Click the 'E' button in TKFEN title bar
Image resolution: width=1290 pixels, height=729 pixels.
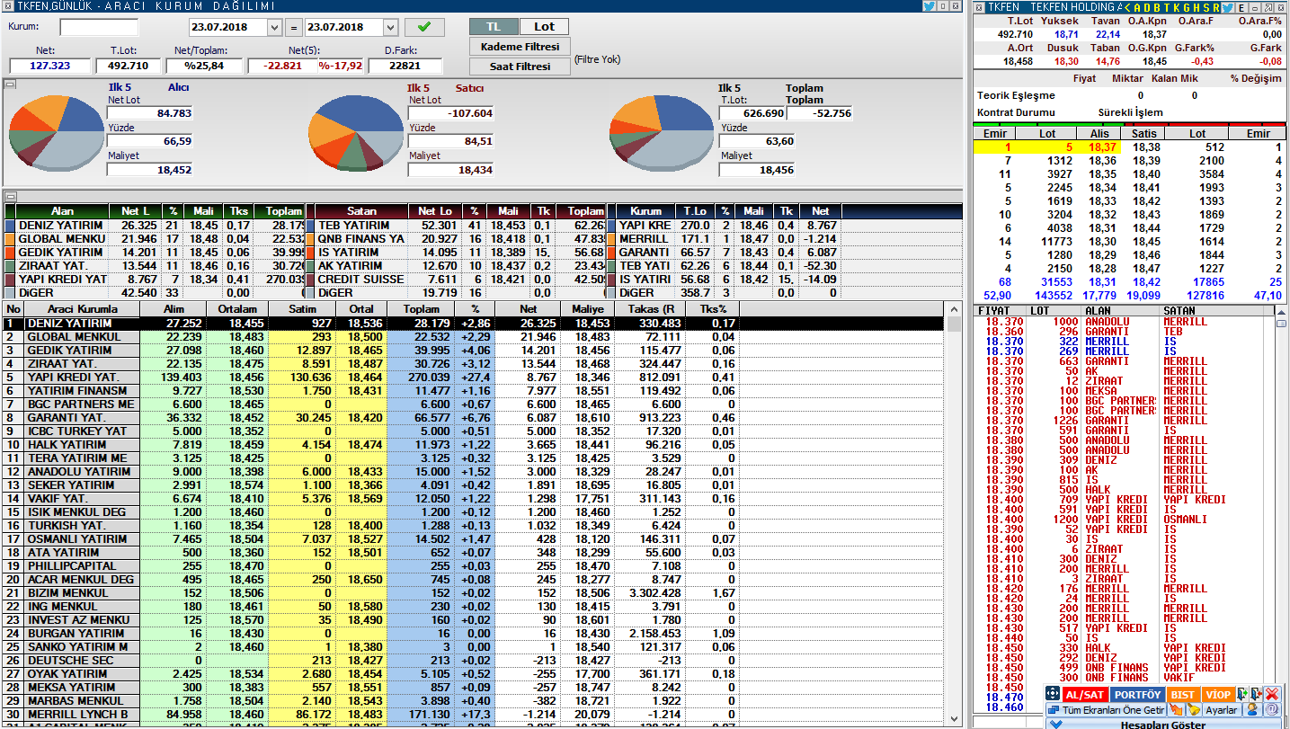tap(1241, 7)
